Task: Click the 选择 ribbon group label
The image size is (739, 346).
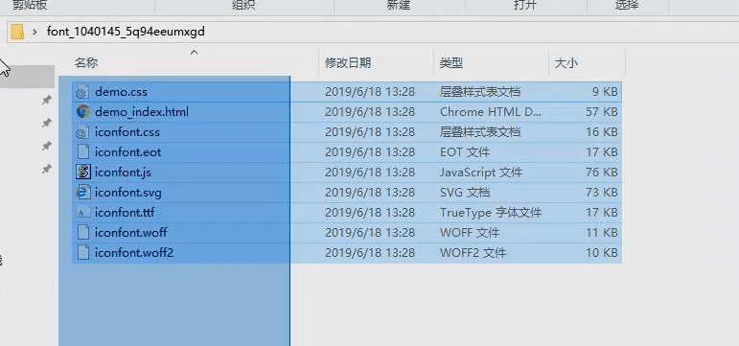Action: 627,5
